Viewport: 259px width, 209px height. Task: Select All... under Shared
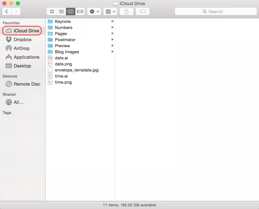point(23,102)
